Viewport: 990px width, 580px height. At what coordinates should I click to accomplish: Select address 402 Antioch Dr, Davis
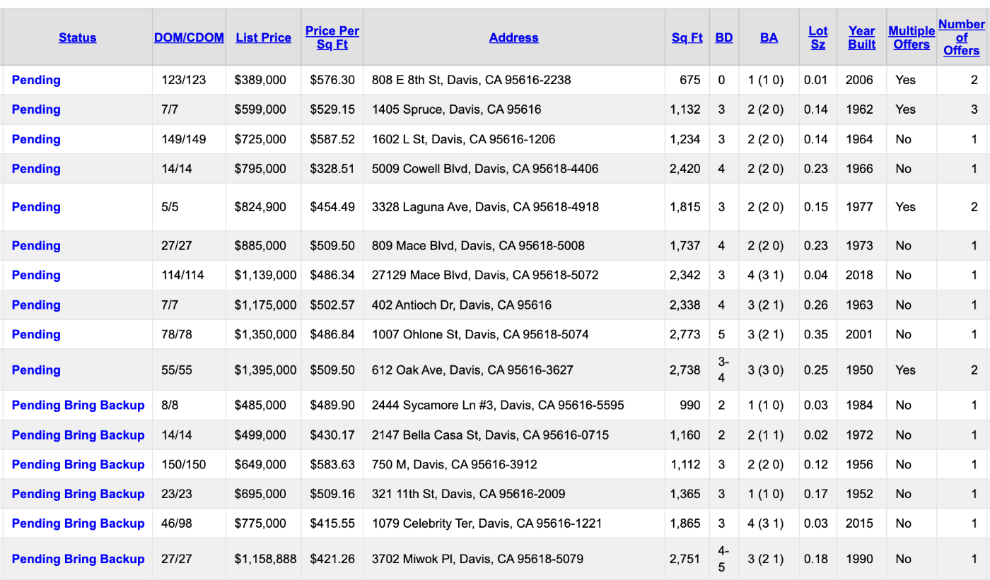(462, 305)
